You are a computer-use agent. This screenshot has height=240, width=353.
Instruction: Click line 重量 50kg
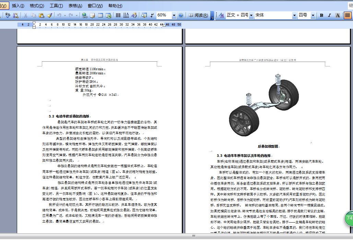pyautogui.click(x=83, y=90)
